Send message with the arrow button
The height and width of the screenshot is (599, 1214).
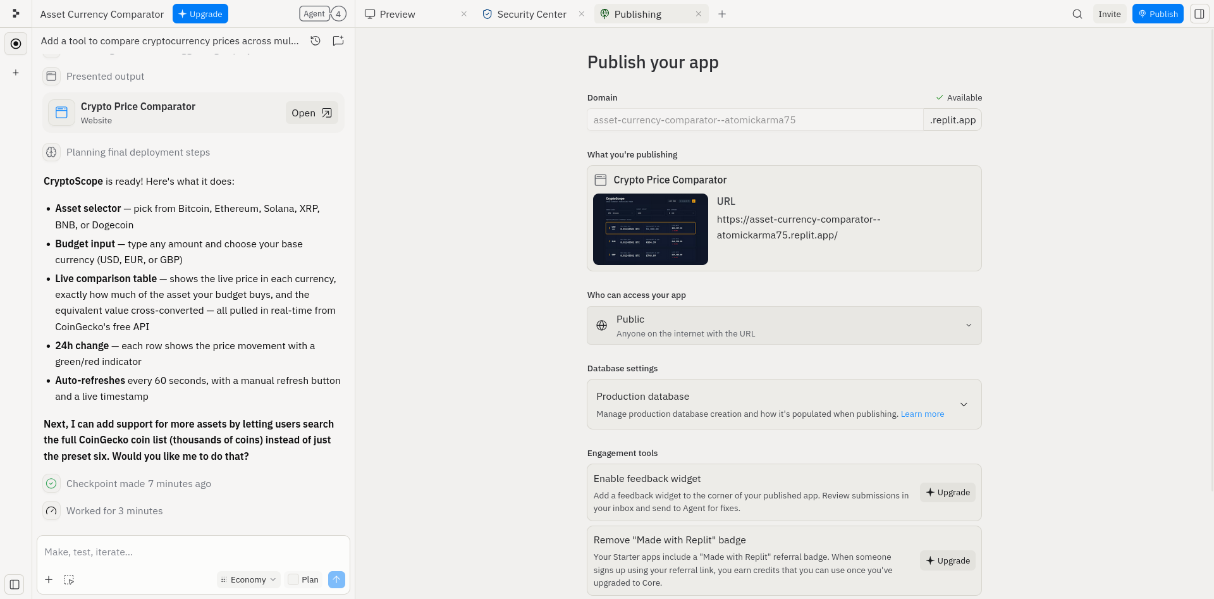click(x=337, y=579)
